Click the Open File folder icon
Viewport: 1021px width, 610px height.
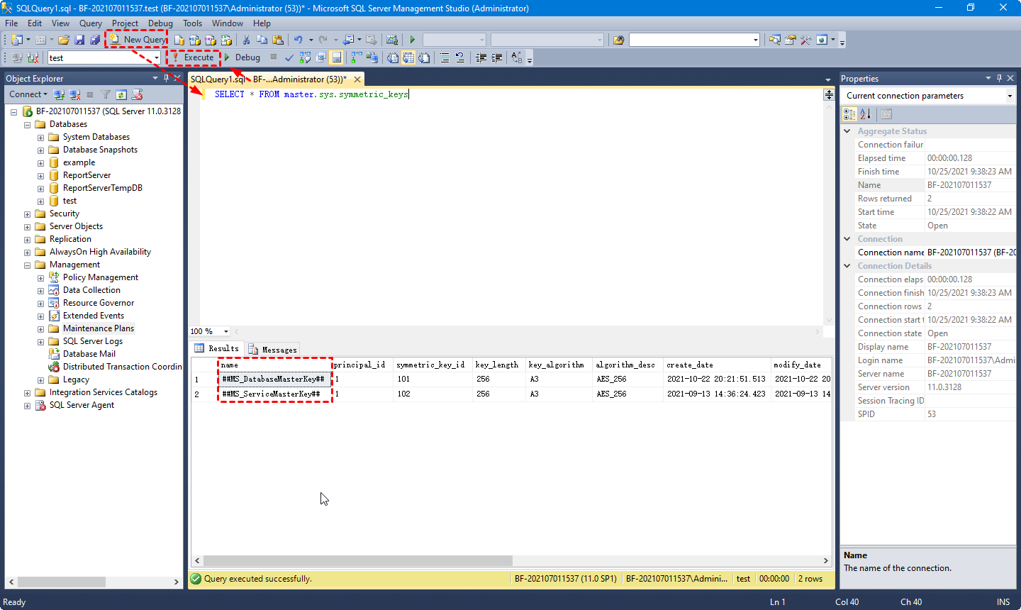point(64,40)
